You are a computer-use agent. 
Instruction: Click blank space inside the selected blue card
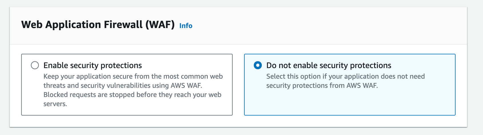349,104
